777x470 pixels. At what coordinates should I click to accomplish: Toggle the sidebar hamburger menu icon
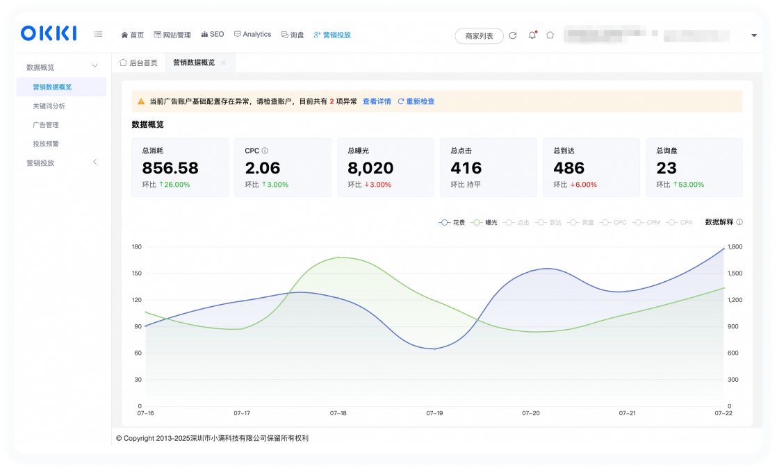tap(98, 34)
